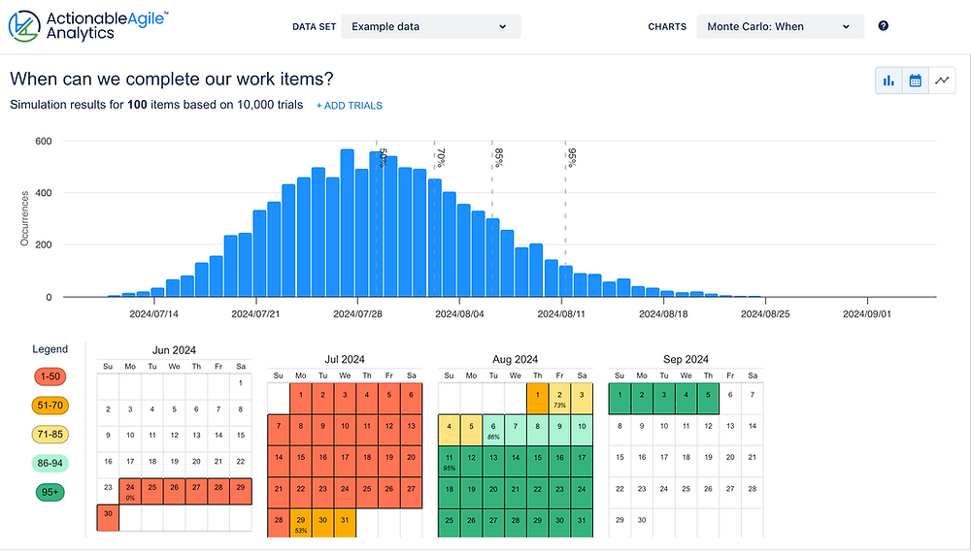This screenshot has height=553, width=971.
Task: Select July 29 showing 53% in calendar
Action: (301, 522)
